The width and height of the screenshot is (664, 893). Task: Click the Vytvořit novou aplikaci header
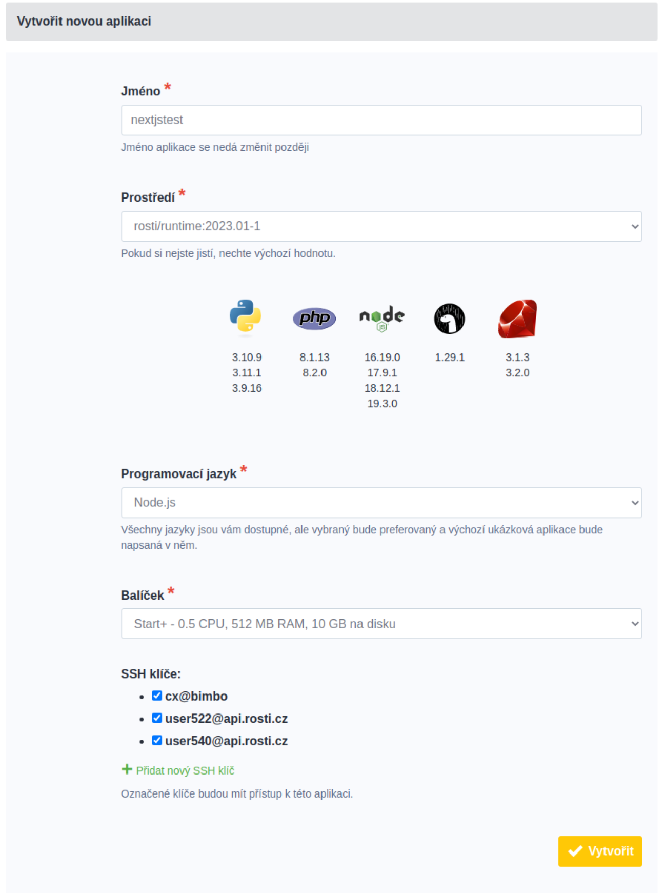(84, 21)
